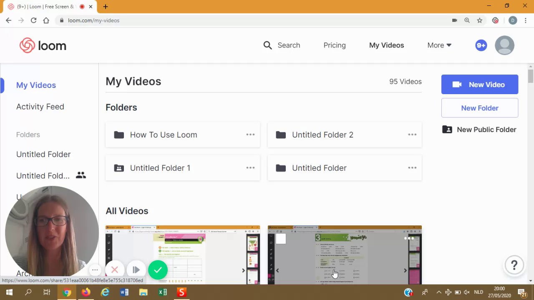Bookmark this page with the star icon
534x300 pixels.
480,20
